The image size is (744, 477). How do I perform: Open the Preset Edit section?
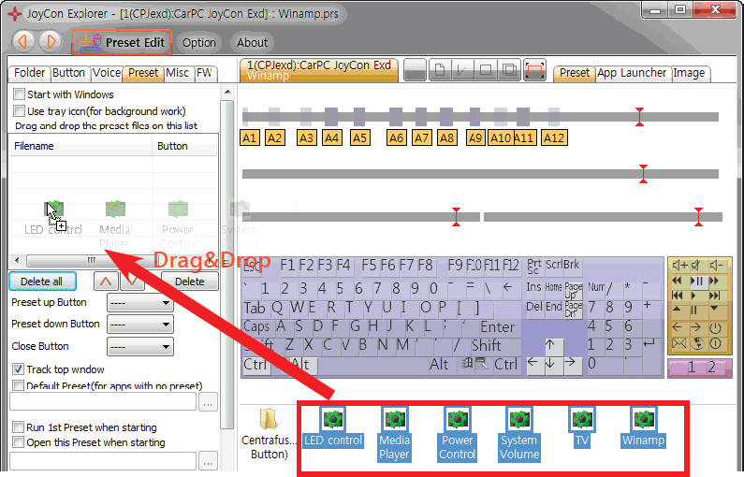pos(122,43)
